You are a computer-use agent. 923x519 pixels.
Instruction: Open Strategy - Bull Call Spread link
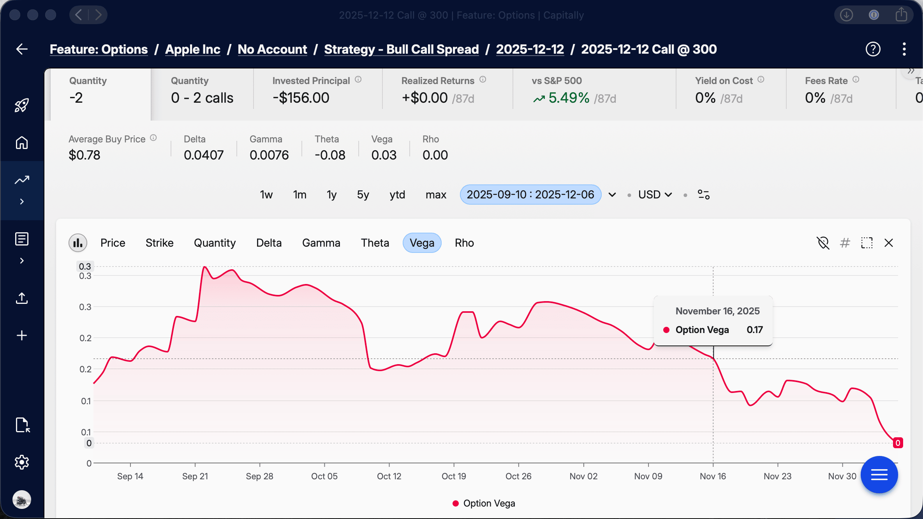[401, 49]
